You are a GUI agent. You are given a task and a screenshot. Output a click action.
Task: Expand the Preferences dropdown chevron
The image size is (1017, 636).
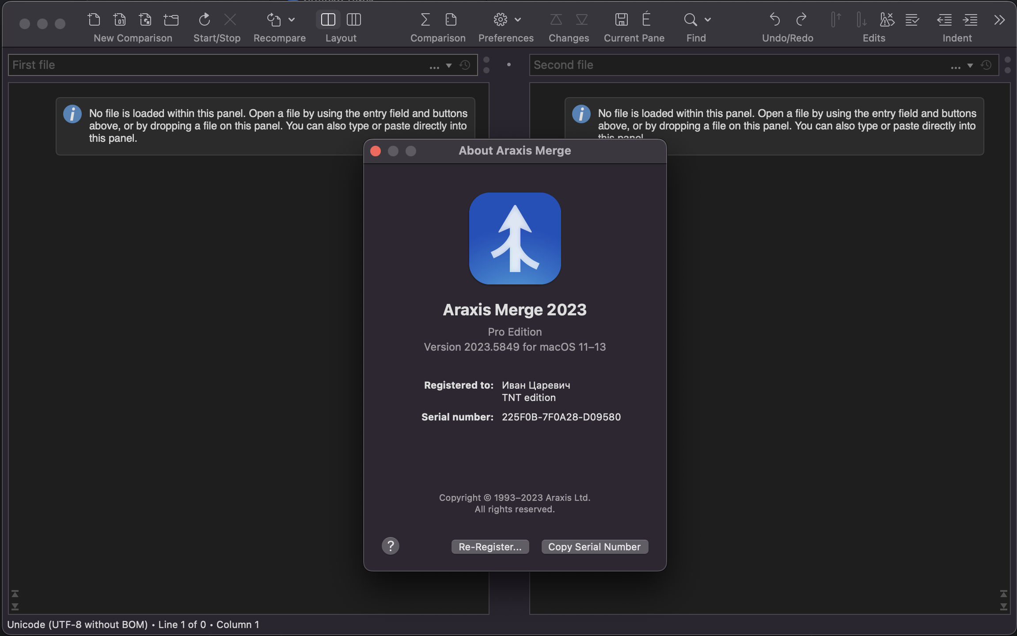518,19
